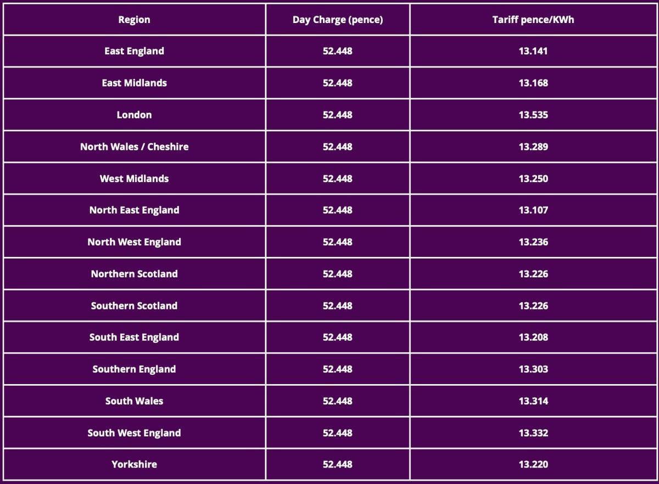Select the South East England cell

pyautogui.click(x=134, y=337)
